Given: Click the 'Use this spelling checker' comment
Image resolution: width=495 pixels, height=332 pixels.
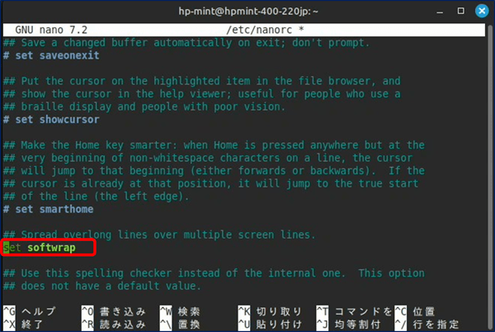Looking at the screenshot, I should point(214,273).
